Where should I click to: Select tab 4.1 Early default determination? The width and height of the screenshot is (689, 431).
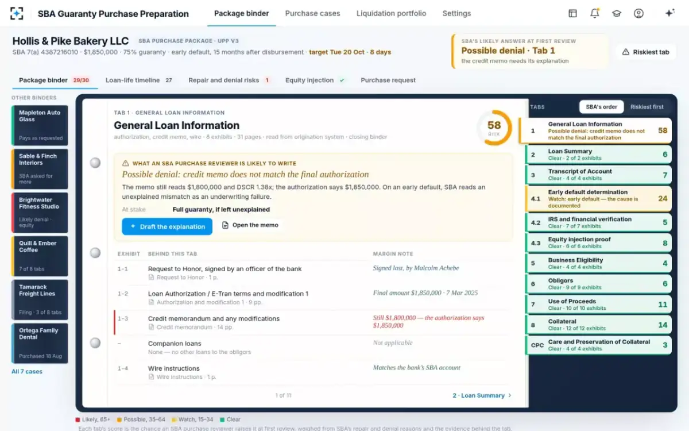(598, 199)
